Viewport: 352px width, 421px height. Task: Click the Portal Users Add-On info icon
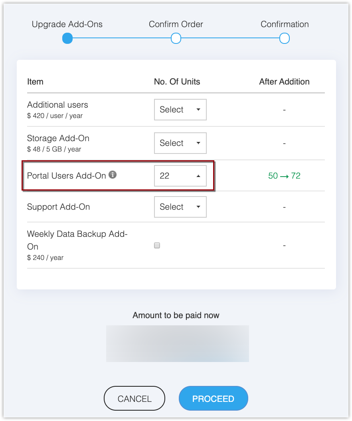(x=113, y=175)
